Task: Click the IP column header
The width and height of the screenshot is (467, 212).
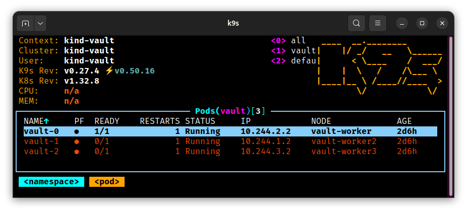Action: tap(246, 121)
